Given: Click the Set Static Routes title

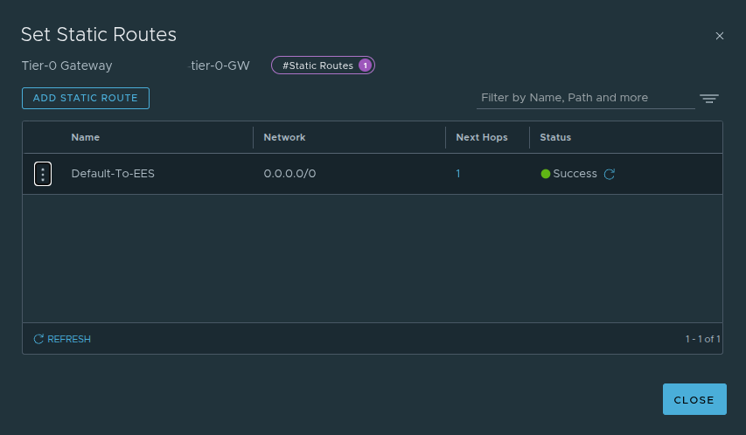Looking at the screenshot, I should [x=99, y=35].
